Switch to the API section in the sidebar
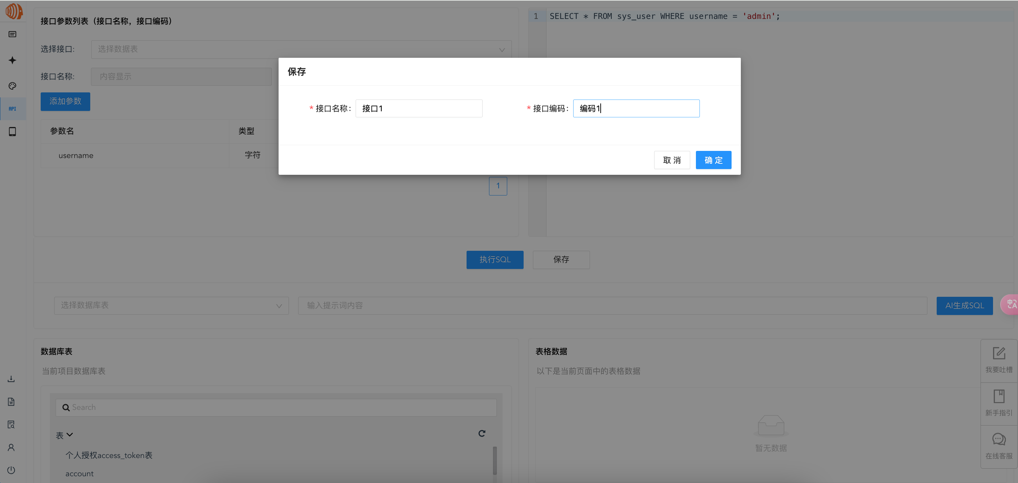Screen dimensions: 1018x483 12,108
